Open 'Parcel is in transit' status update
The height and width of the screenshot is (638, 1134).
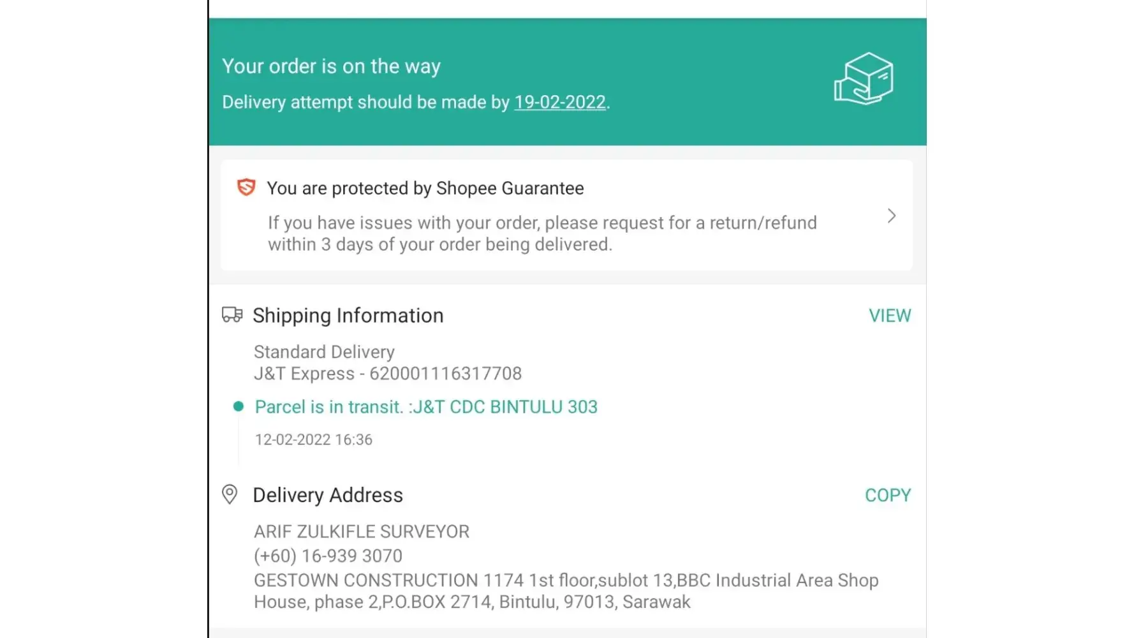coord(426,407)
